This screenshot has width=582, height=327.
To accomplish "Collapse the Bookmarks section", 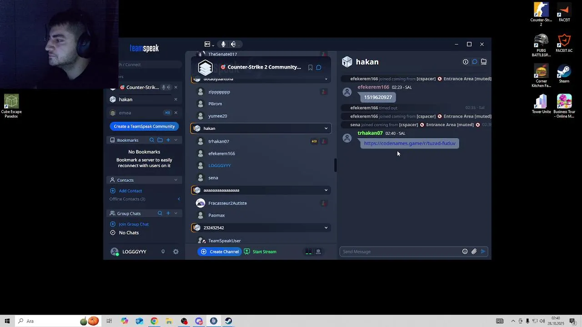I will (x=176, y=140).
